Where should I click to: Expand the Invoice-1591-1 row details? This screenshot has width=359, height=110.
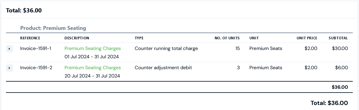9,49
